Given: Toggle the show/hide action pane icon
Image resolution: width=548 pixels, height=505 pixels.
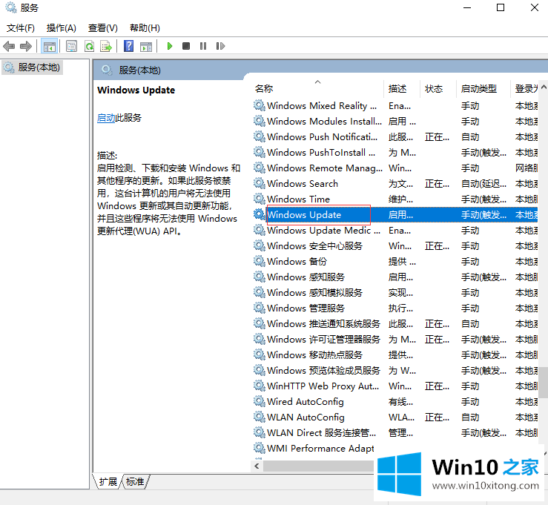Looking at the screenshot, I should point(146,46).
